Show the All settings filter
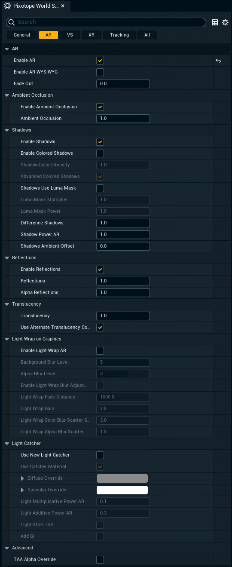 [147, 35]
